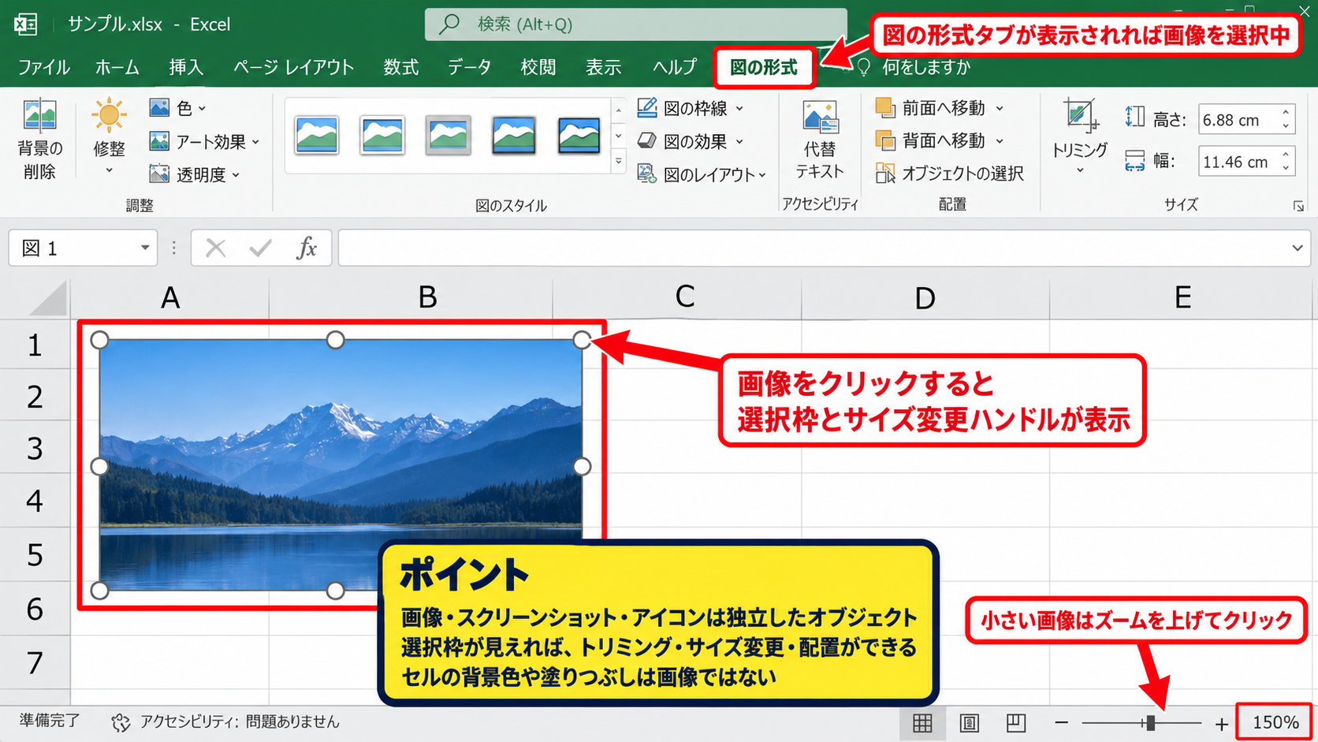
Task: Switch to the 挿入 tab
Action: (x=186, y=68)
